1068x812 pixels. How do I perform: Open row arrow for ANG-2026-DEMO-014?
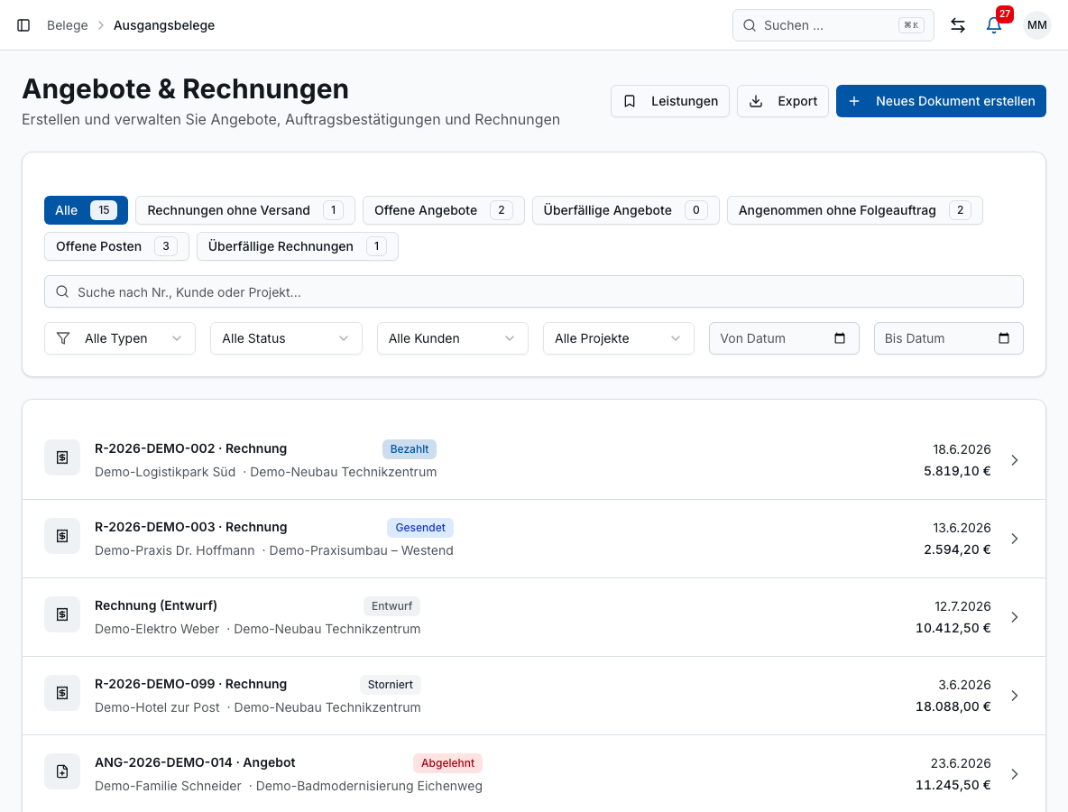coord(1014,774)
